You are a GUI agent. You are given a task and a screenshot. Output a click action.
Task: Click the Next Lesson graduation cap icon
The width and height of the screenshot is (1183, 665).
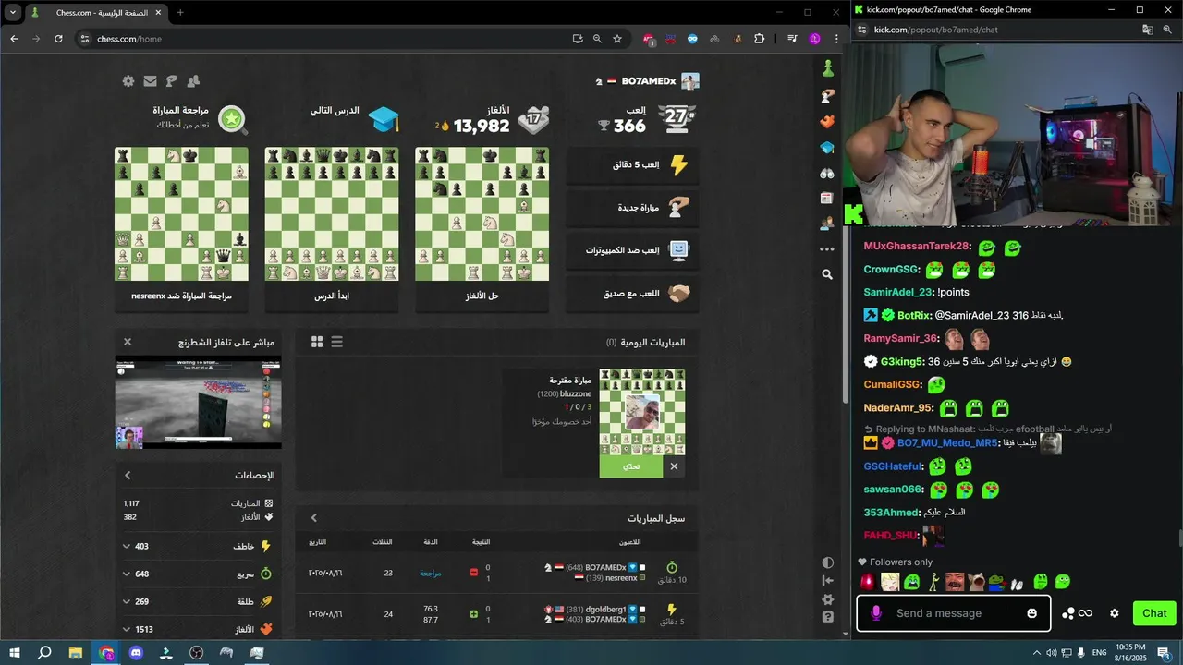pyautogui.click(x=383, y=119)
